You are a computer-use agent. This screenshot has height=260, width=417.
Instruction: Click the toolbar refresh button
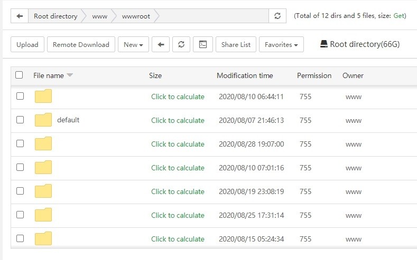pyautogui.click(x=181, y=45)
